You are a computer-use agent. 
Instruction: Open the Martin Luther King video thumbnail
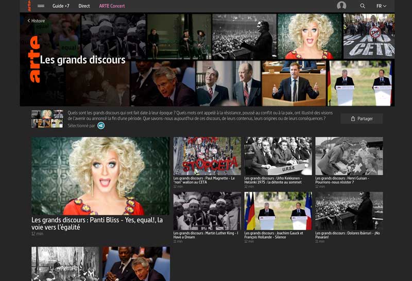click(x=207, y=211)
